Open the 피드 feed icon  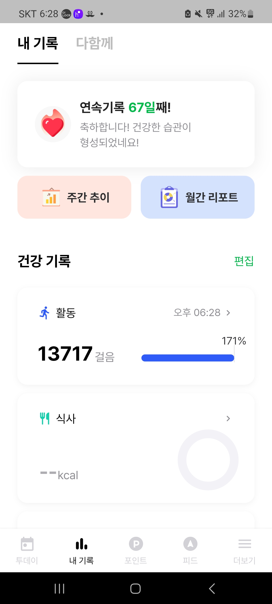coord(190,544)
